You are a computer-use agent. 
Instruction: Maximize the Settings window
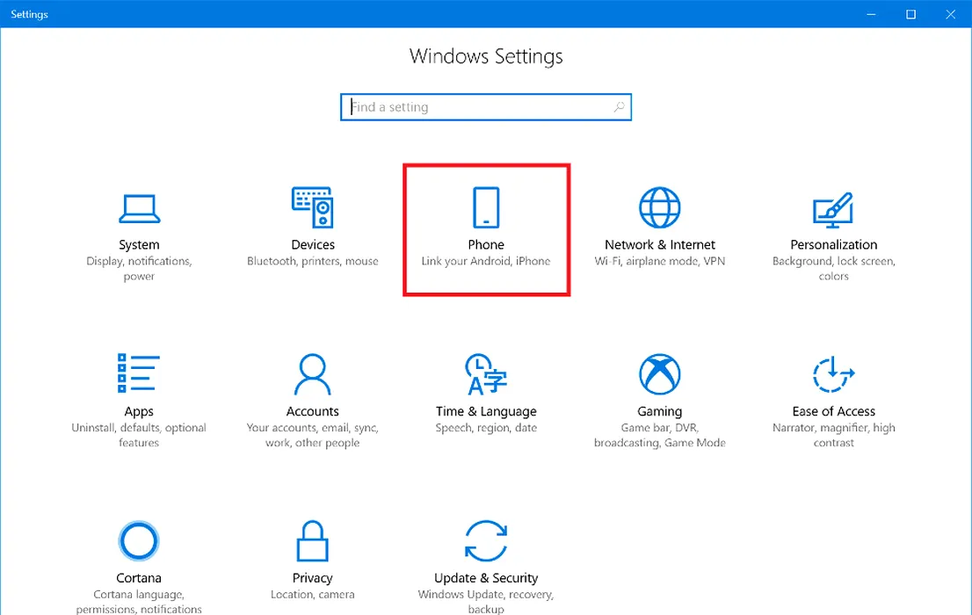pyautogui.click(x=911, y=14)
